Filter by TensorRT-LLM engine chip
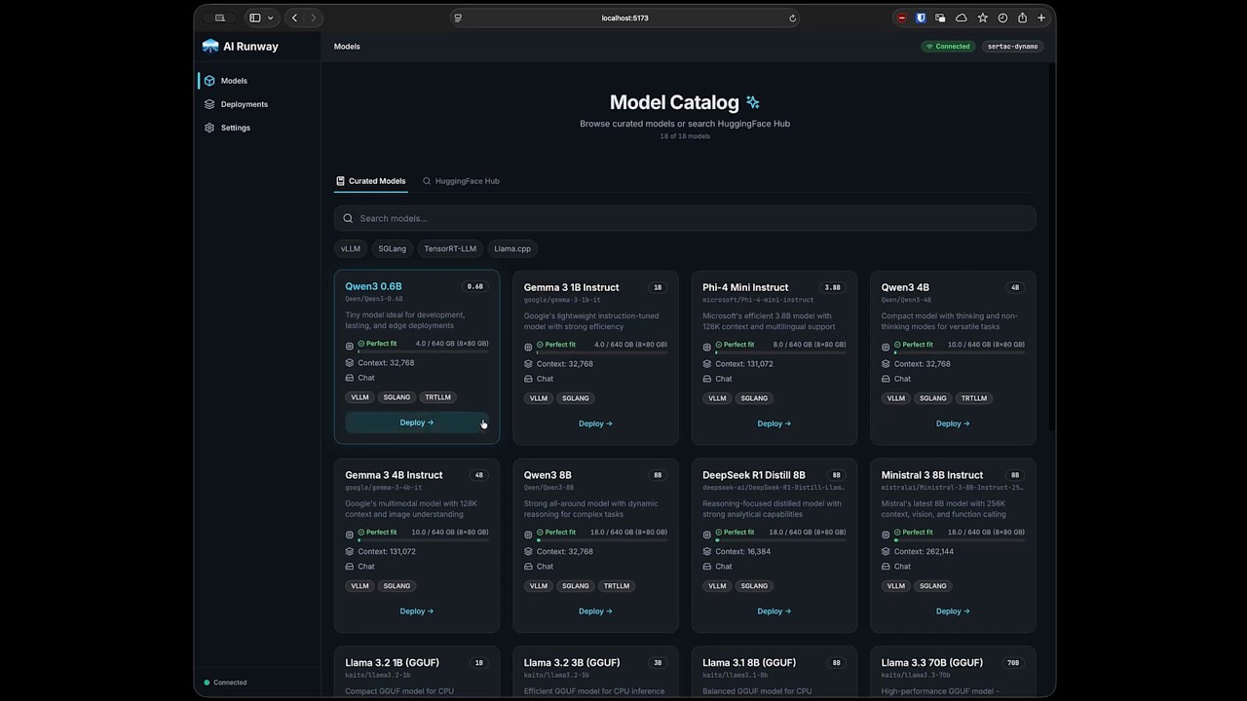1247x701 pixels. [450, 248]
